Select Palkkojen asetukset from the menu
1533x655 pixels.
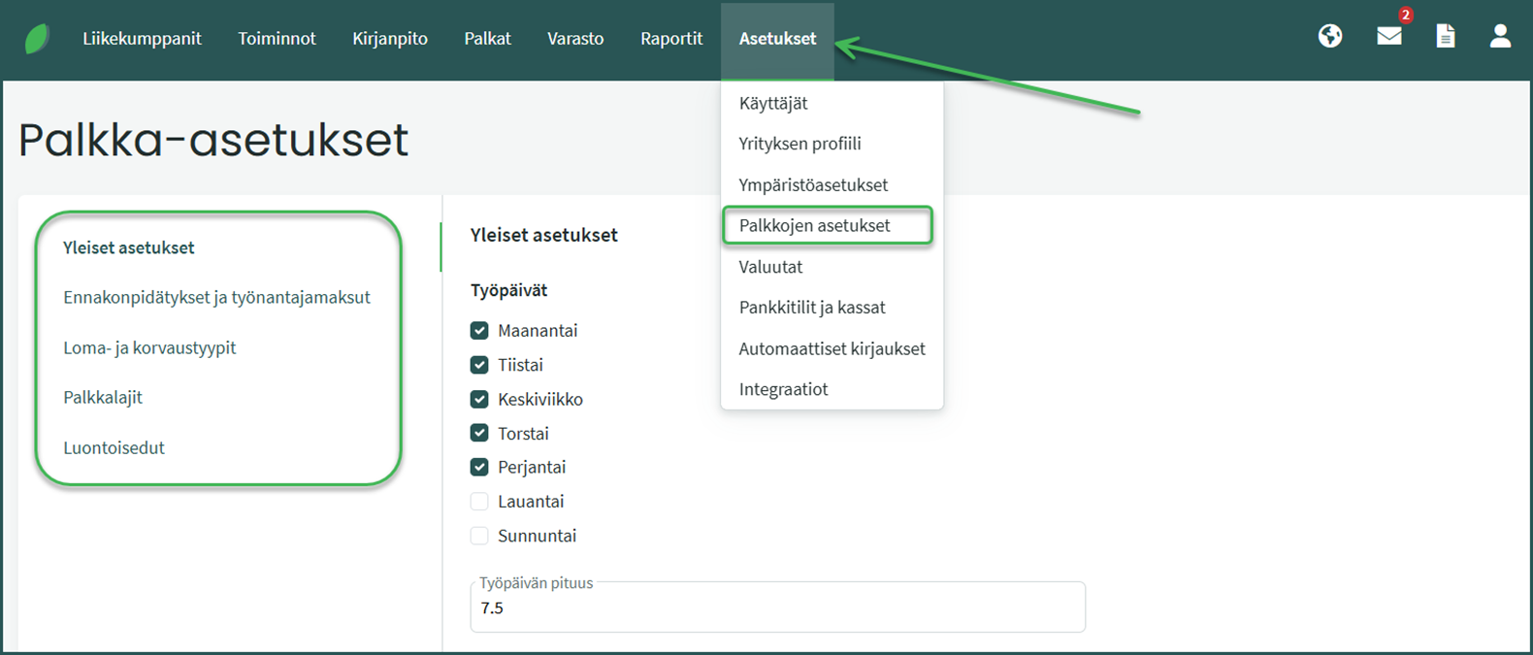pos(814,226)
